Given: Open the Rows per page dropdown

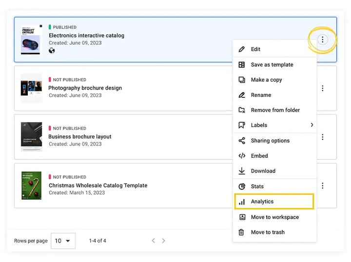Looking at the screenshot, I should [x=63, y=241].
